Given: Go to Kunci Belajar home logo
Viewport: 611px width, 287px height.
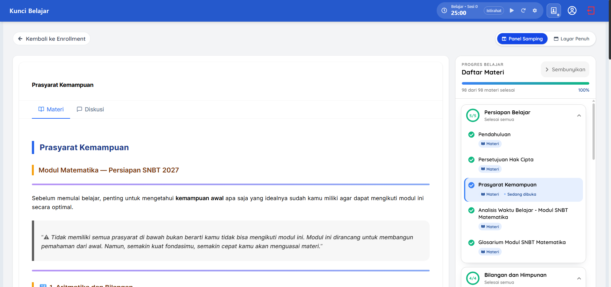Looking at the screenshot, I should click(x=29, y=11).
